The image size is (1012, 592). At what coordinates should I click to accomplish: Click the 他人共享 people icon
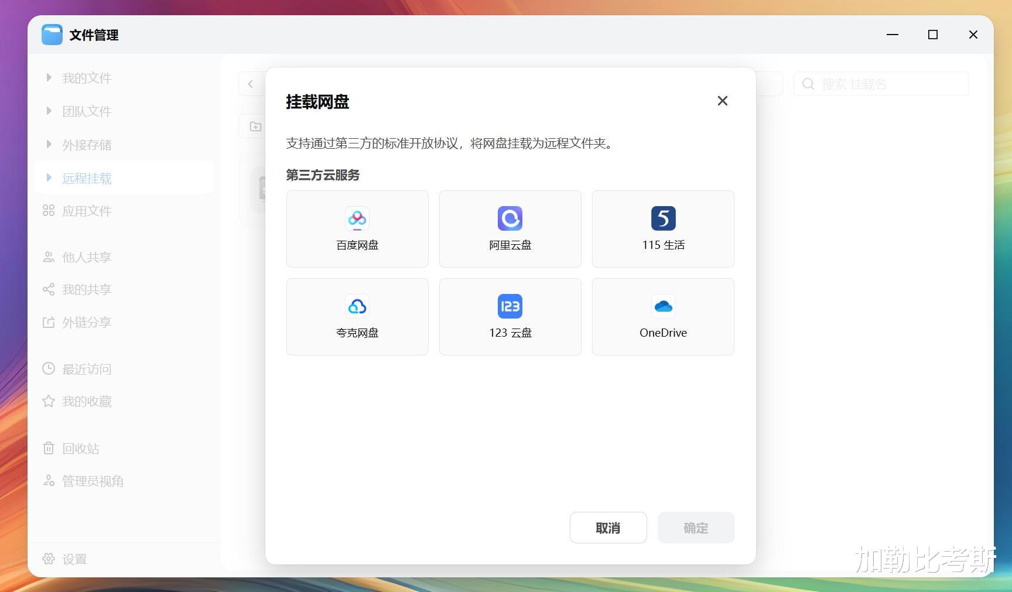coord(49,256)
